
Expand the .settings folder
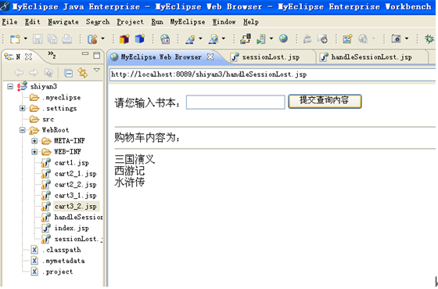pyautogui.click(x=23, y=108)
